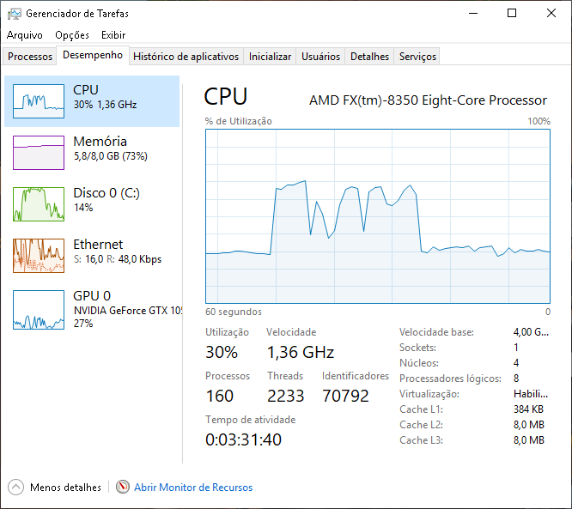The width and height of the screenshot is (572, 509).
Task: Select the Disco 0 (C:) green graph
Action: click(39, 204)
